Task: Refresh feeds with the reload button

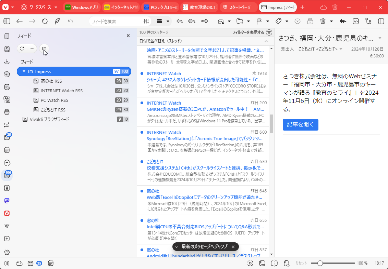Action: (22, 49)
